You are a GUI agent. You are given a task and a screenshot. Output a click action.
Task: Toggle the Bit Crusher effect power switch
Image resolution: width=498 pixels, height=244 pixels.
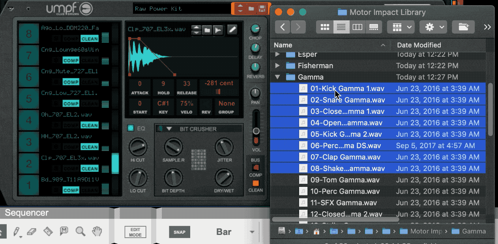160,129
